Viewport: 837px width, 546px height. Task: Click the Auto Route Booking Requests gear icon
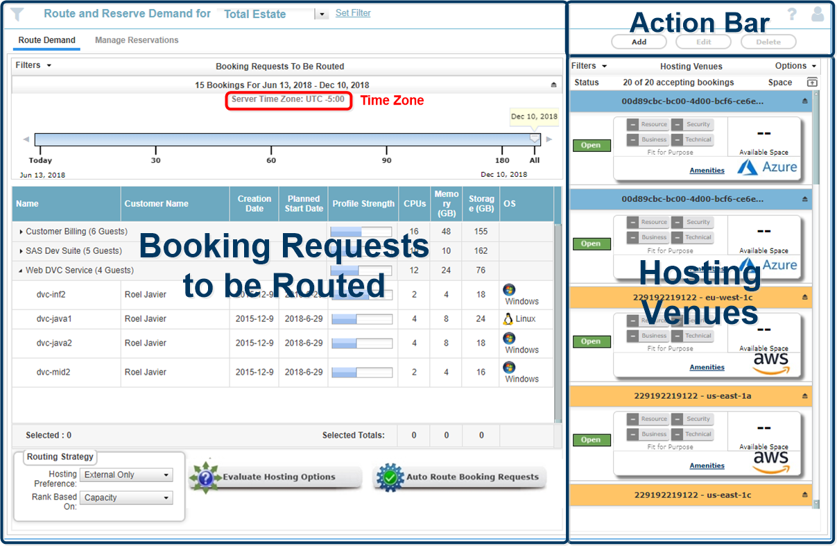[390, 477]
